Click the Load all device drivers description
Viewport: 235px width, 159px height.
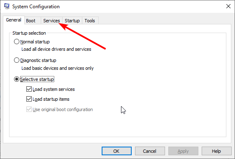(x=56, y=49)
